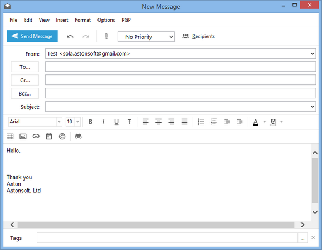Clear tags with the X icon
Viewport: 322px width, 250px height.
pyautogui.click(x=313, y=238)
